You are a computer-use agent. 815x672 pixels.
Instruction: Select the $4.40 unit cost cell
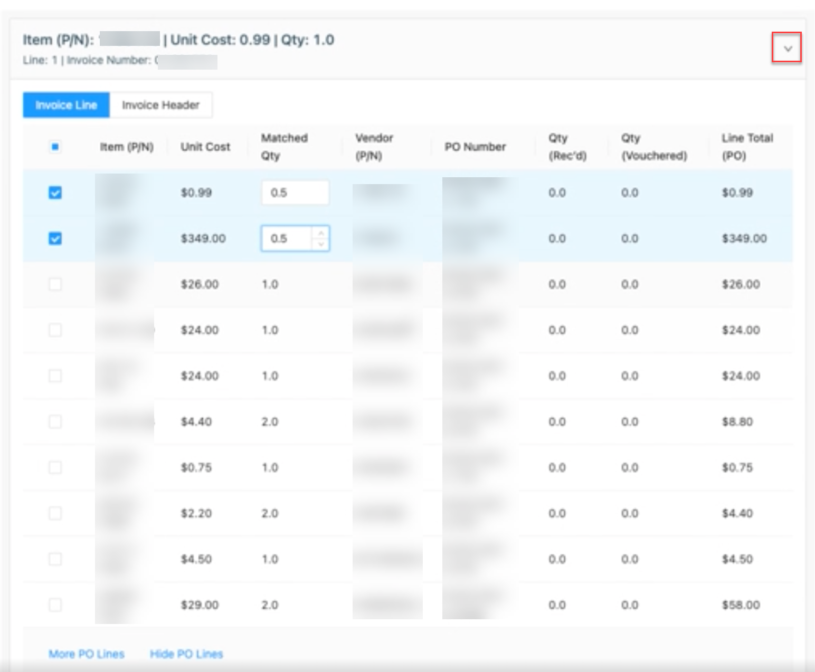click(196, 421)
